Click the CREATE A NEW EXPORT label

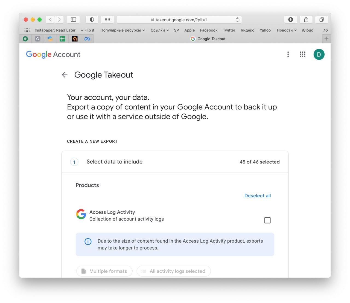[92, 141]
